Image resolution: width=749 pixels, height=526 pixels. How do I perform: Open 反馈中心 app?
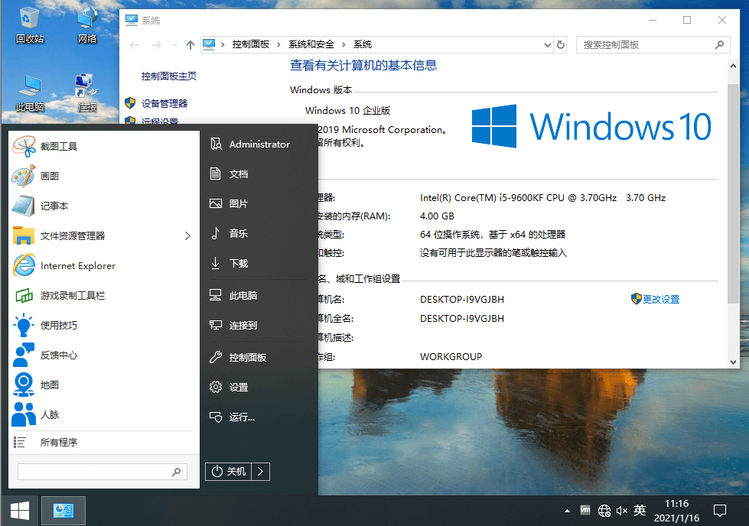[x=103, y=355]
